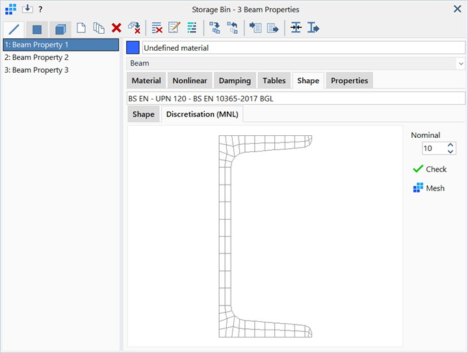Click the Undefined material name field

click(x=304, y=47)
